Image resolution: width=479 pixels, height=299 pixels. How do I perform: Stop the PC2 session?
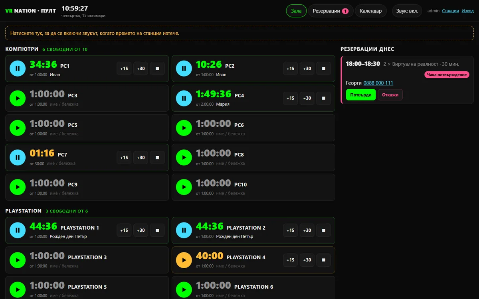pyautogui.click(x=324, y=69)
